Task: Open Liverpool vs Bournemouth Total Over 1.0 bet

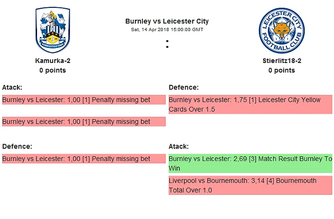Action: point(250,186)
